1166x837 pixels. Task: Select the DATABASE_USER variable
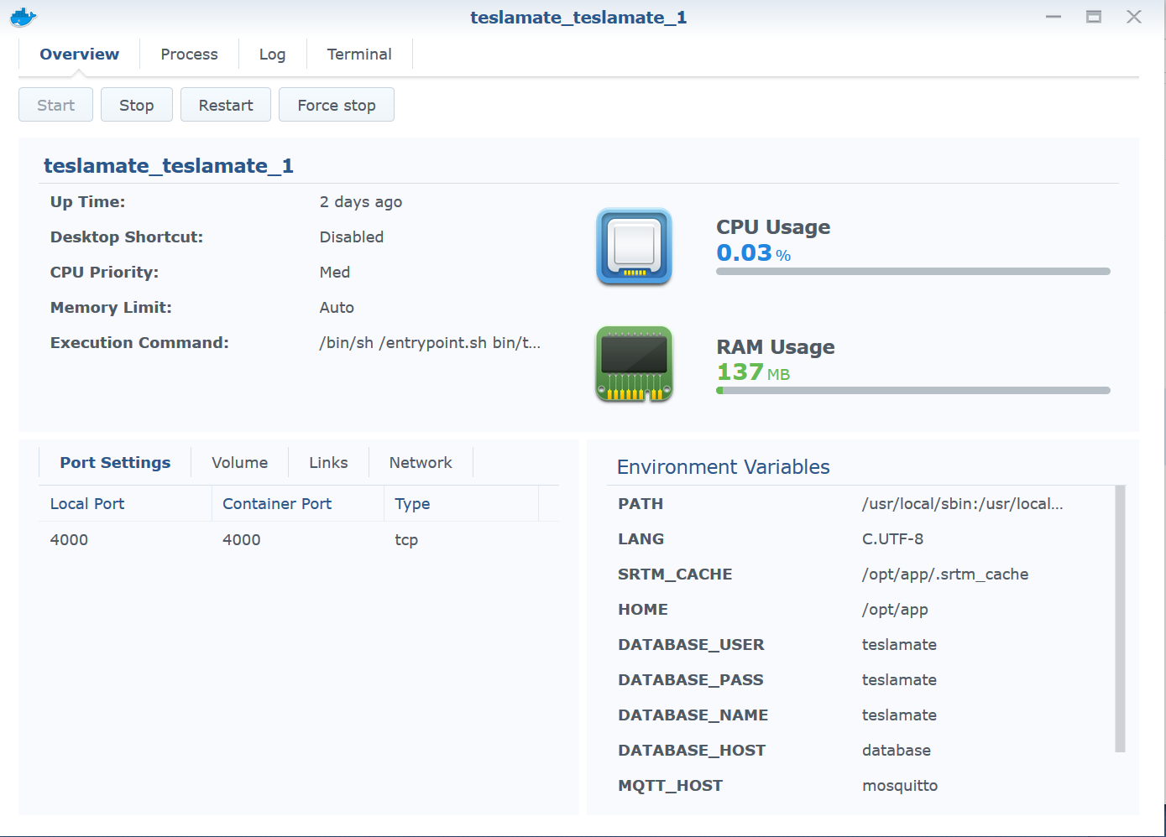click(x=691, y=645)
